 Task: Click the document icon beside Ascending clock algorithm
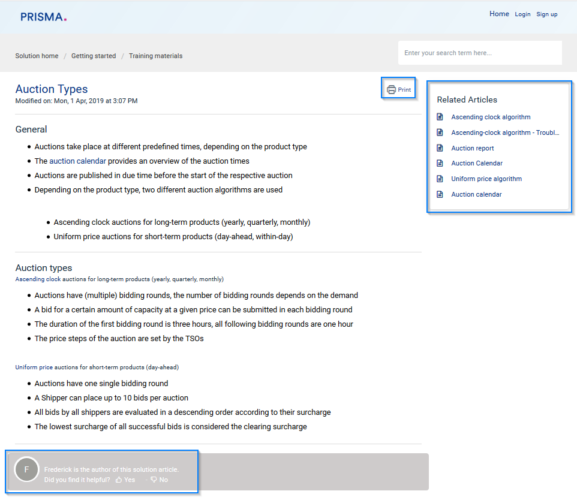440,117
